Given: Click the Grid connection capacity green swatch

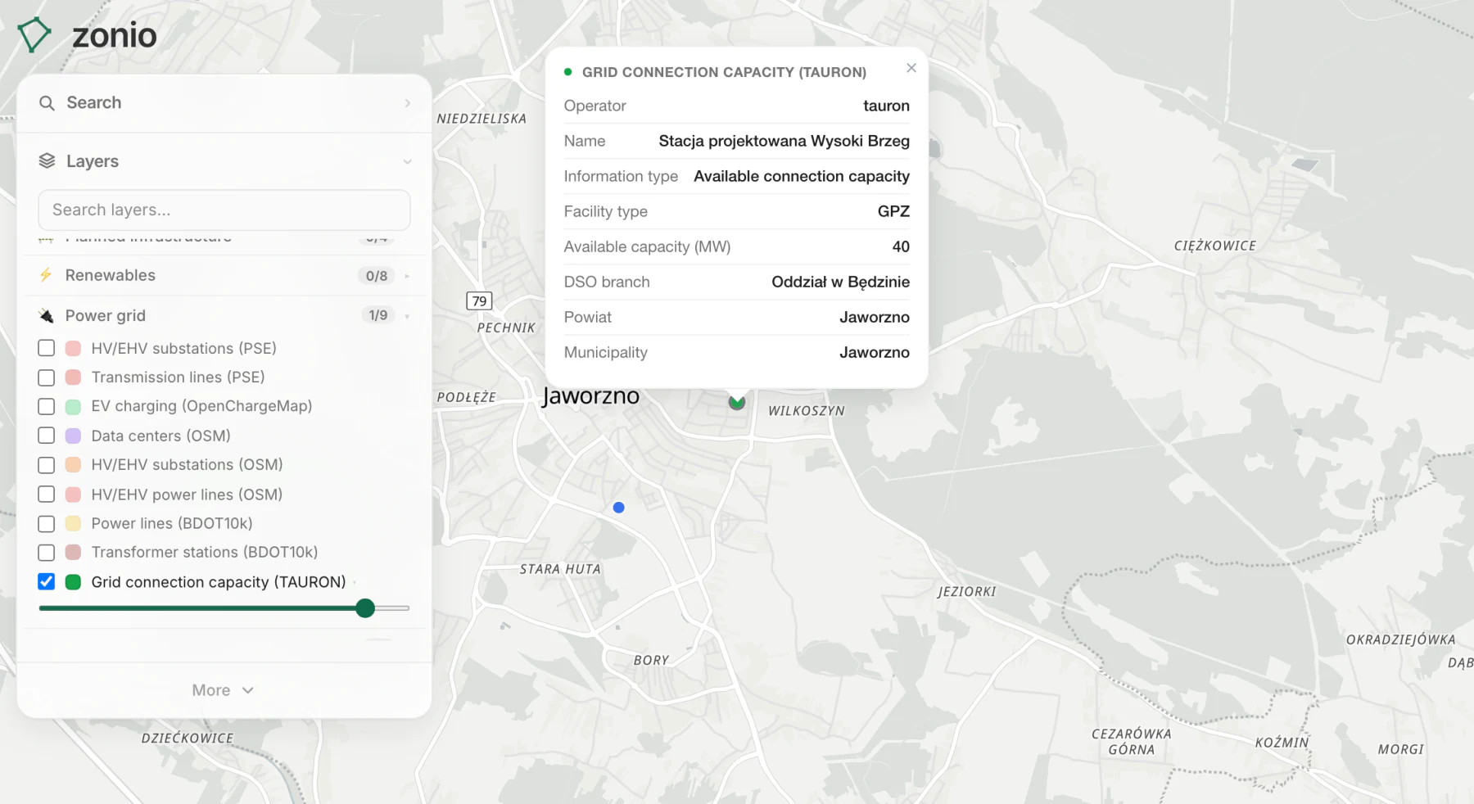Looking at the screenshot, I should 73,582.
